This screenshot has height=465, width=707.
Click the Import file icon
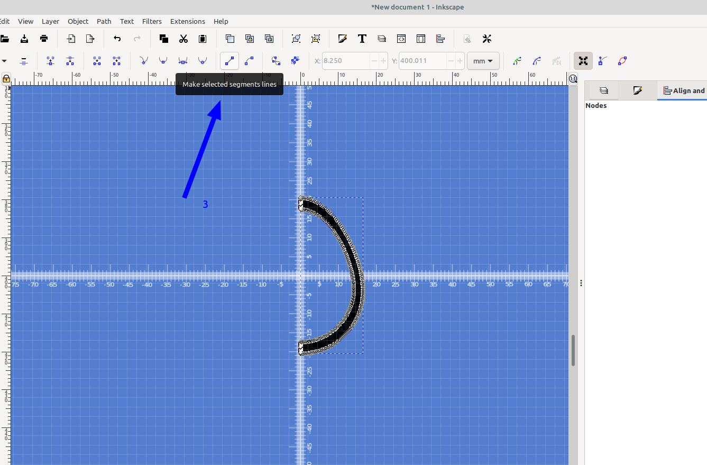tap(71, 39)
